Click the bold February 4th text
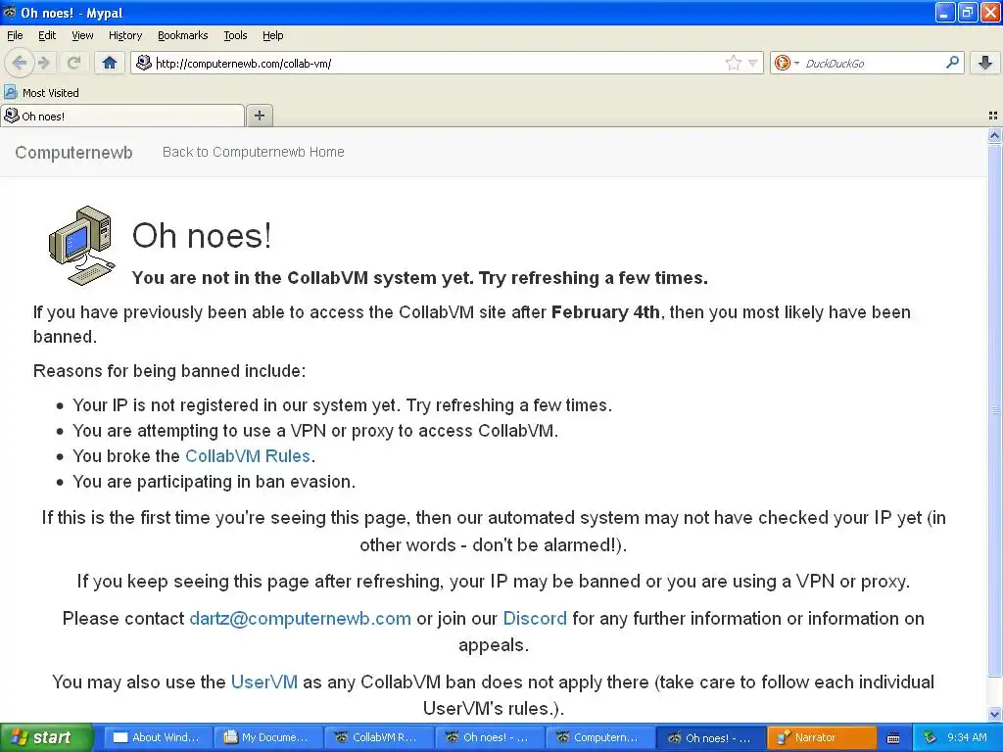The height and width of the screenshot is (752, 1003). 605,312
